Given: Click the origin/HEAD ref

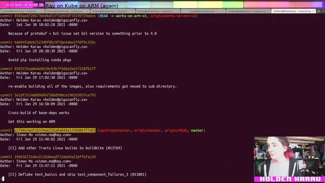Looking at the screenshot, I should click(x=176, y=130).
